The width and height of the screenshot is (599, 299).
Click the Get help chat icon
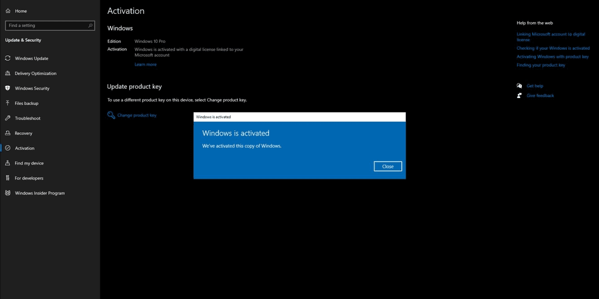519,86
